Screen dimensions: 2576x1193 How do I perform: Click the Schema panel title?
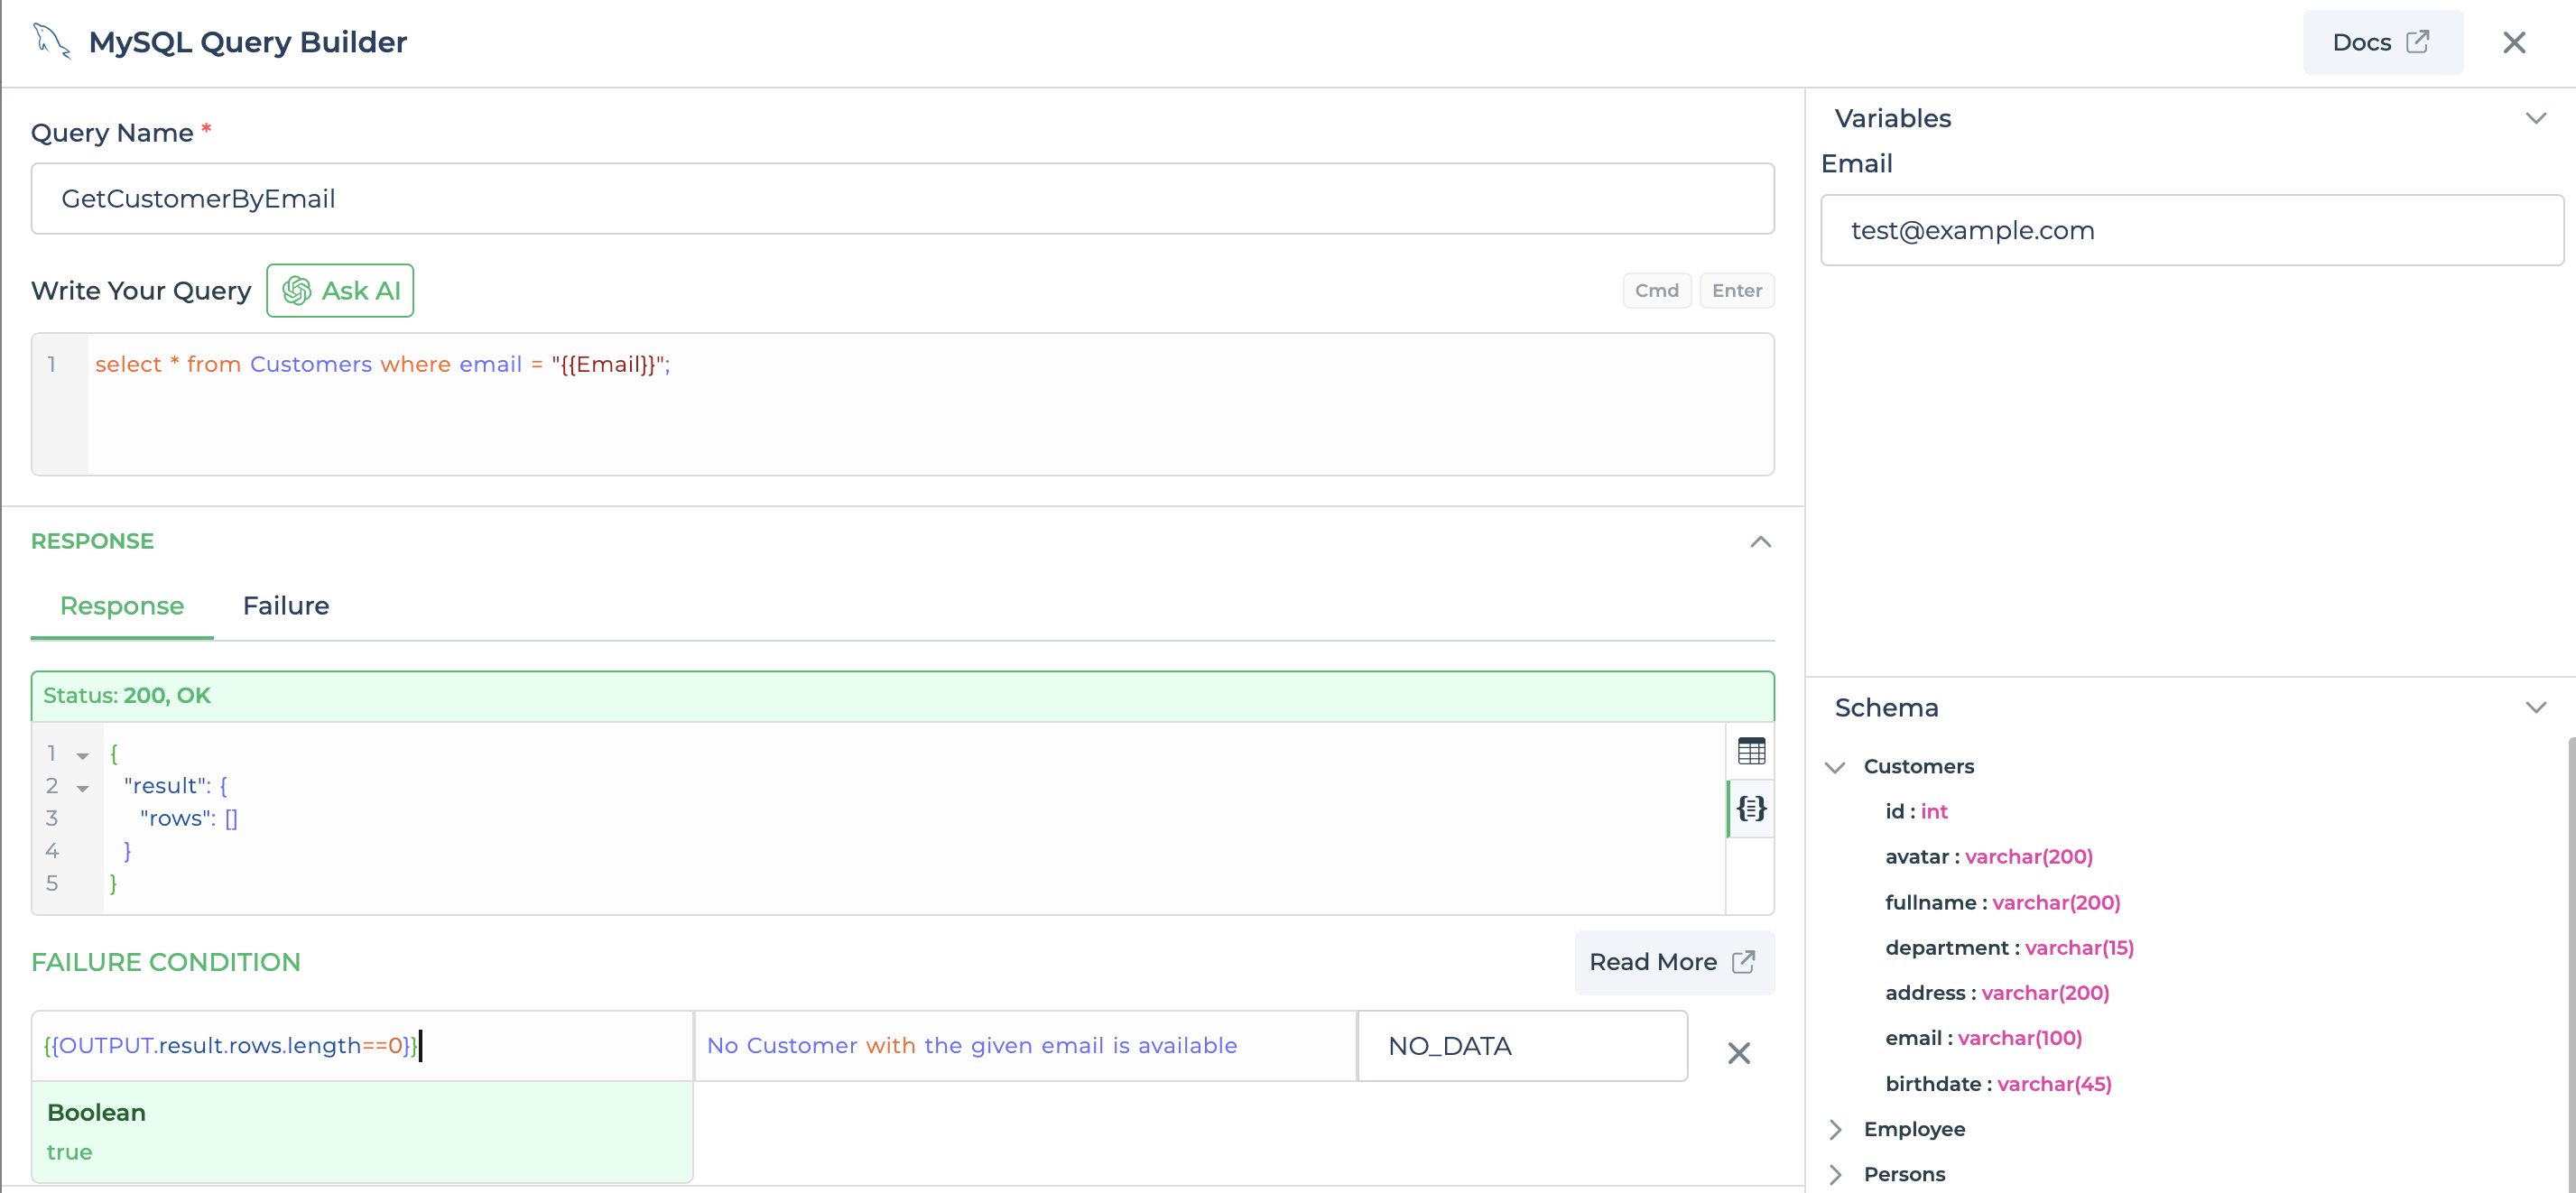[x=1886, y=708]
